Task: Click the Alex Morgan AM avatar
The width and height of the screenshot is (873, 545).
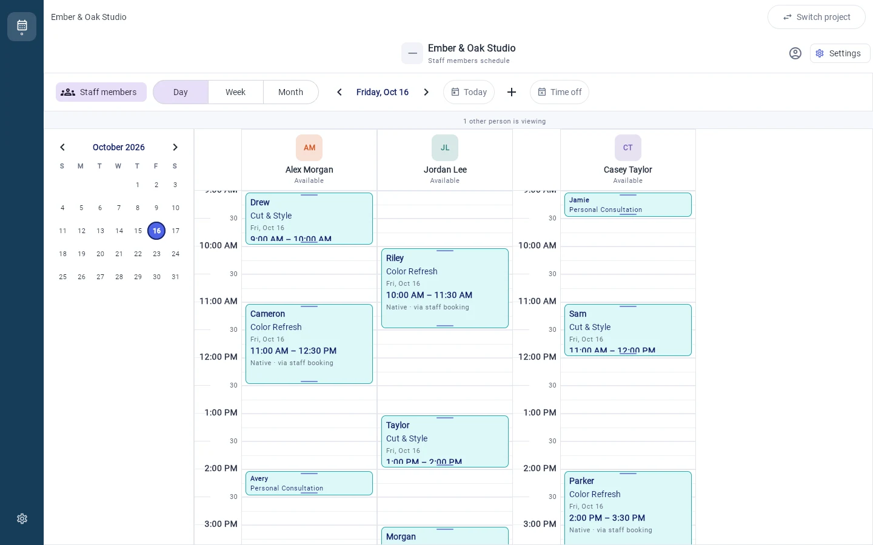Action: 309,148
